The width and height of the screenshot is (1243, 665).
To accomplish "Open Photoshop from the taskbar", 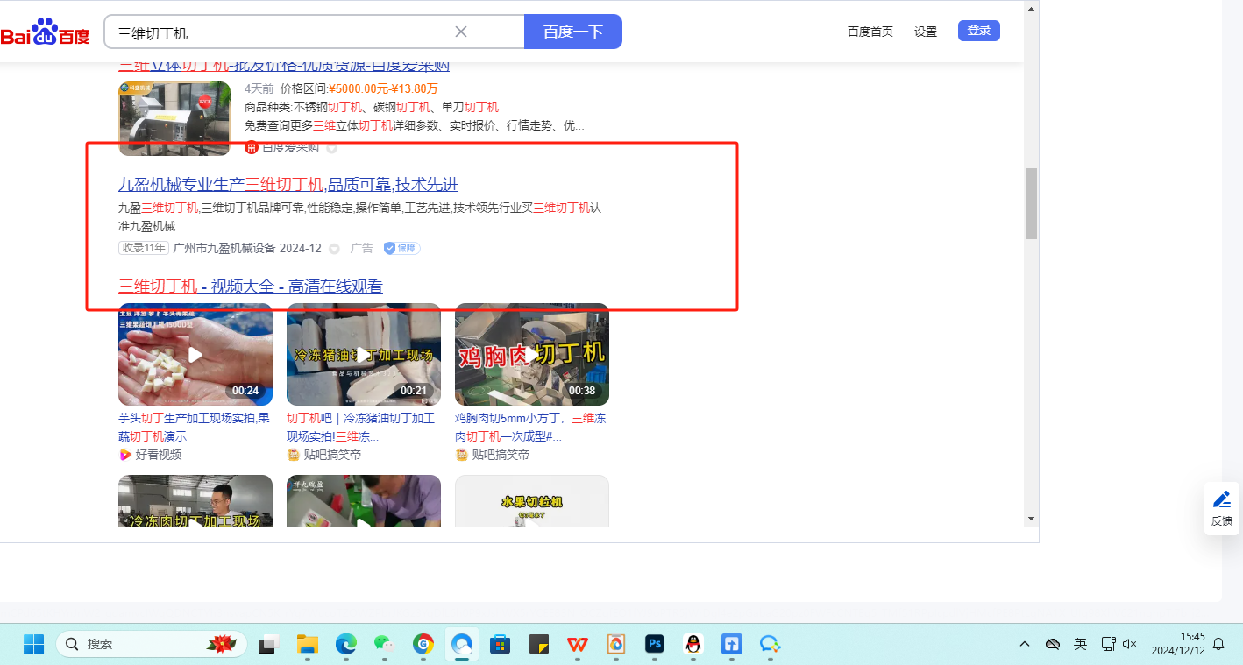I will [655, 644].
